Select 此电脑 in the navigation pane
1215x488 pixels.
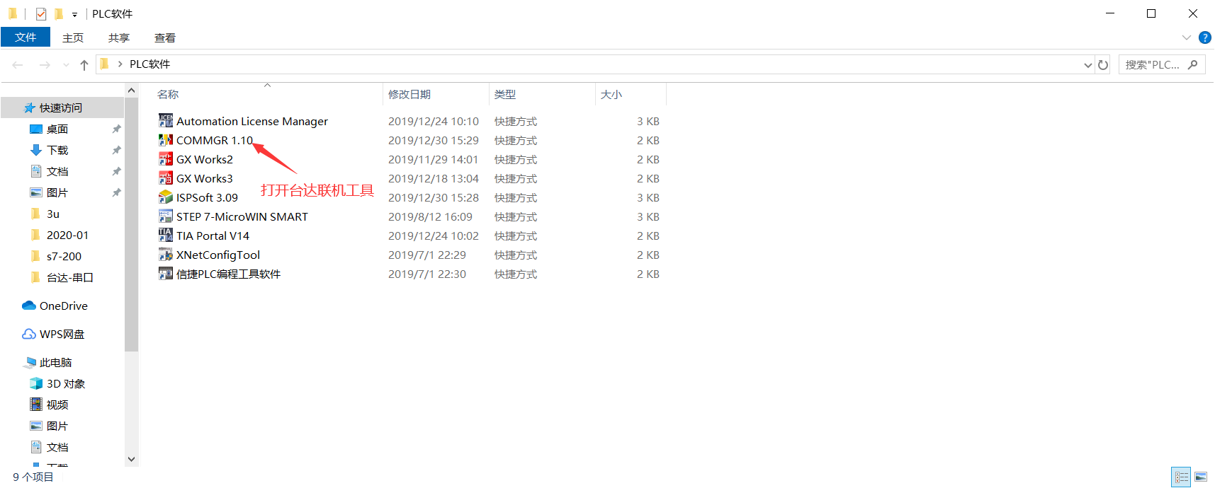[48, 362]
